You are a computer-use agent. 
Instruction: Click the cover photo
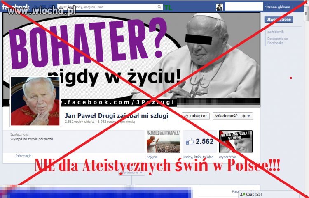point(131,60)
